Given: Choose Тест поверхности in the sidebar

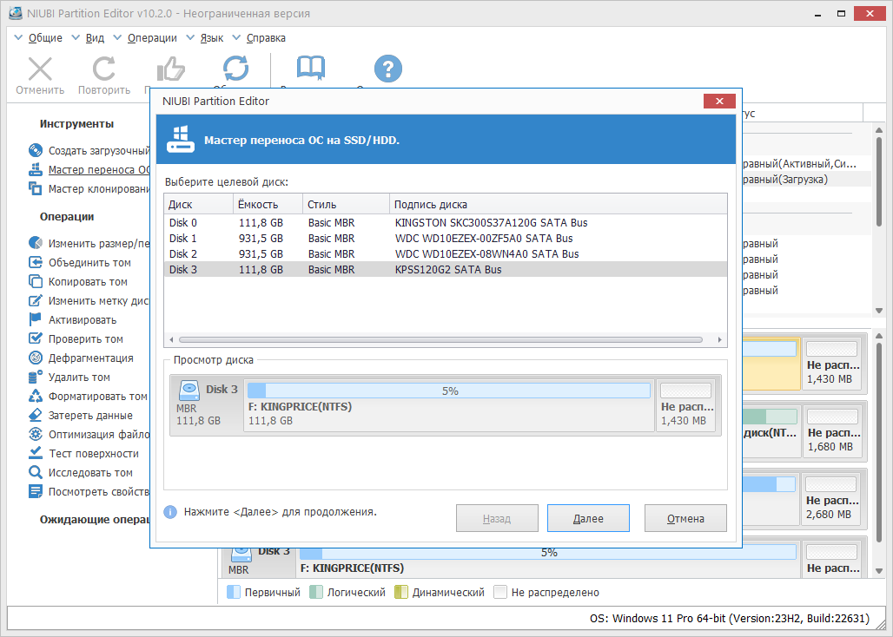Looking at the screenshot, I should (x=94, y=453).
